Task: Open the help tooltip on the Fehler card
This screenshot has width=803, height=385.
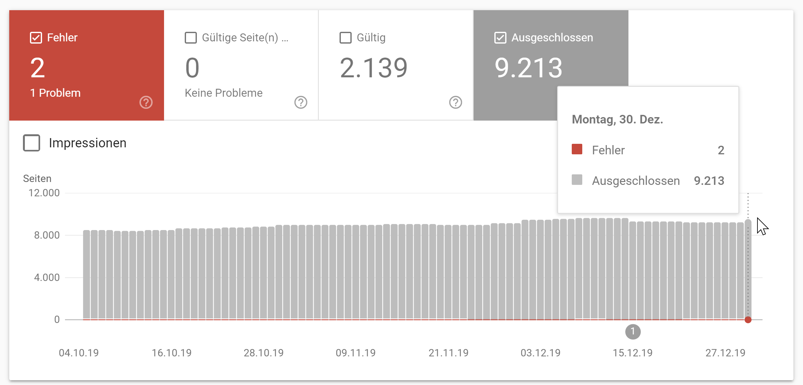Action: tap(146, 102)
